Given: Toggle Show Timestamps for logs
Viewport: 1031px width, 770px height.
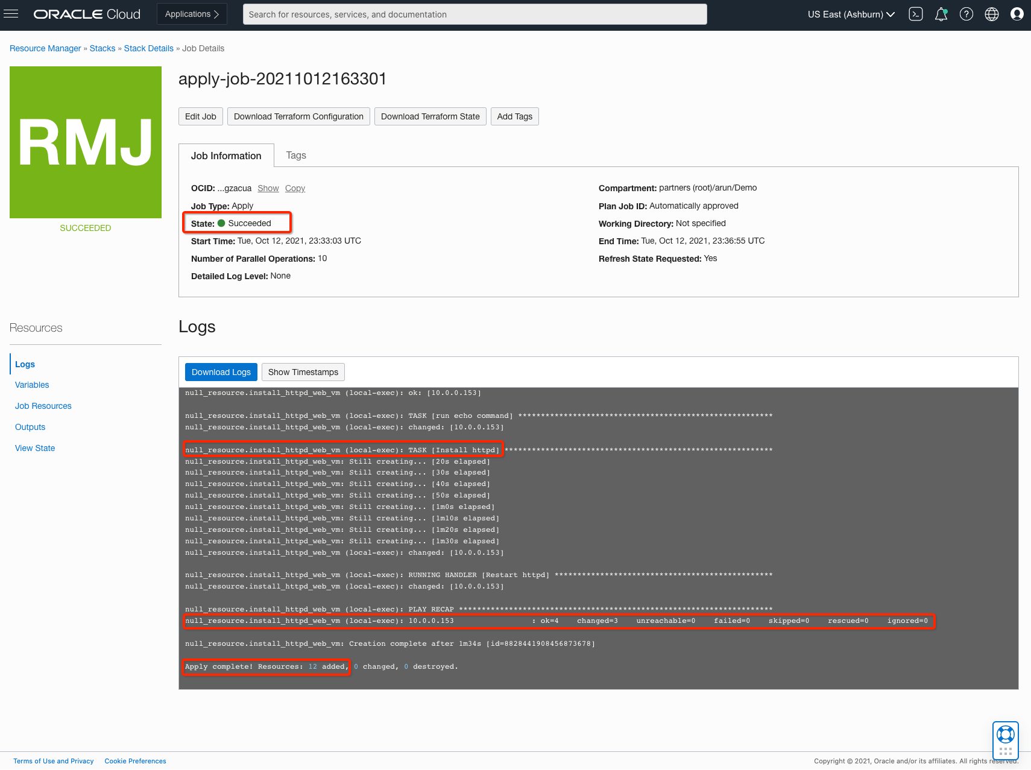Looking at the screenshot, I should [303, 372].
